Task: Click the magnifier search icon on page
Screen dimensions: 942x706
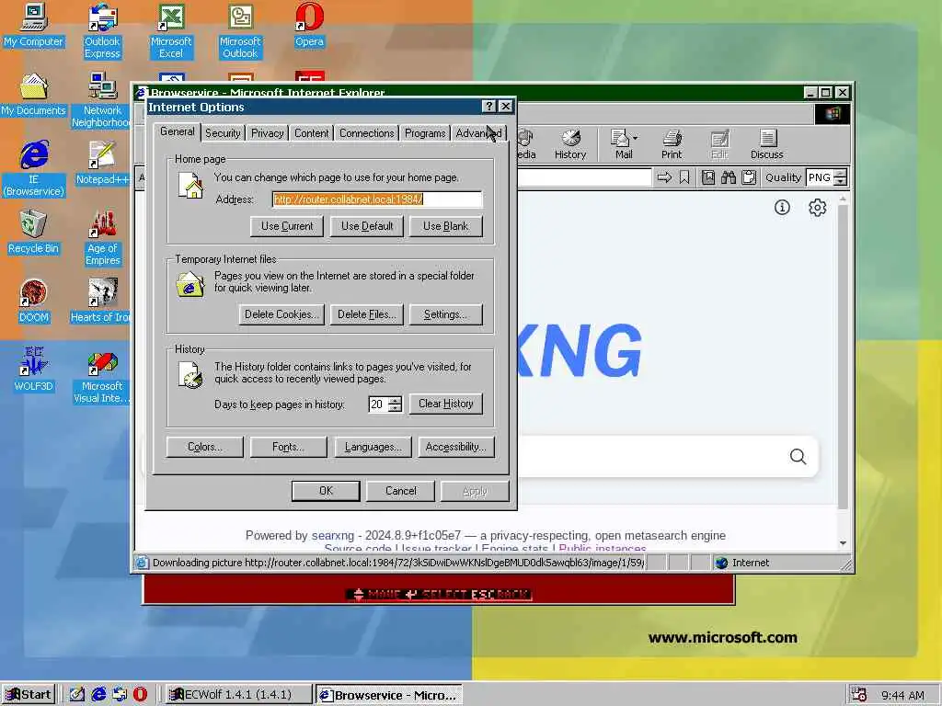Action: click(x=798, y=456)
